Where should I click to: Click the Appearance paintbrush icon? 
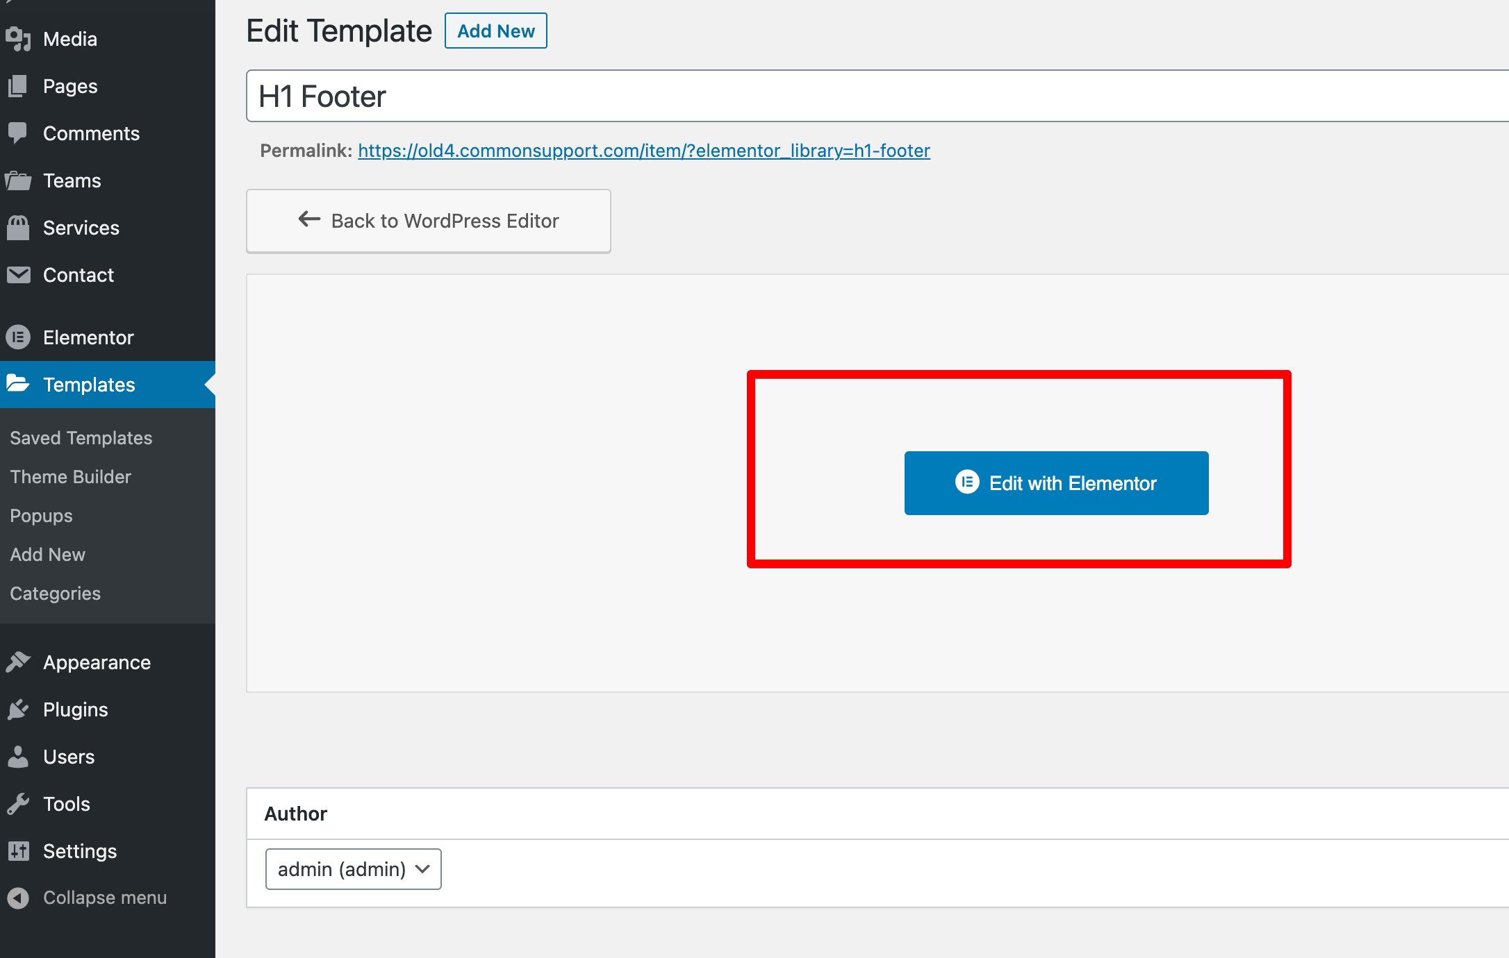click(x=19, y=662)
